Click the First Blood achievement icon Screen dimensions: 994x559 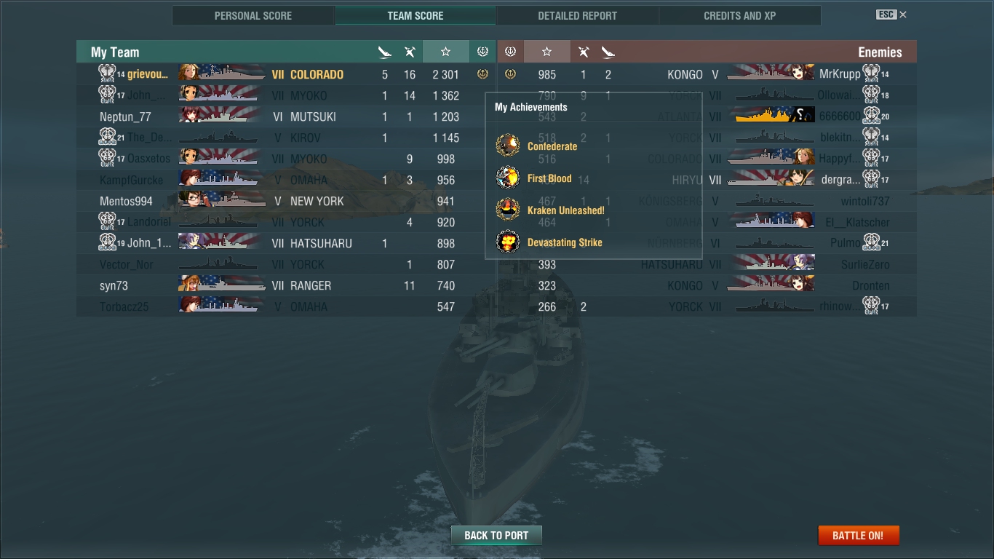click(508, 178)
